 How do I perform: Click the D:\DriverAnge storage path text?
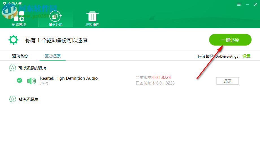point(227,56)
